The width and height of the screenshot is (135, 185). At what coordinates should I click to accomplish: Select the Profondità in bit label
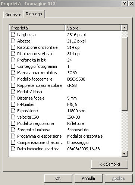coord(31,60)
